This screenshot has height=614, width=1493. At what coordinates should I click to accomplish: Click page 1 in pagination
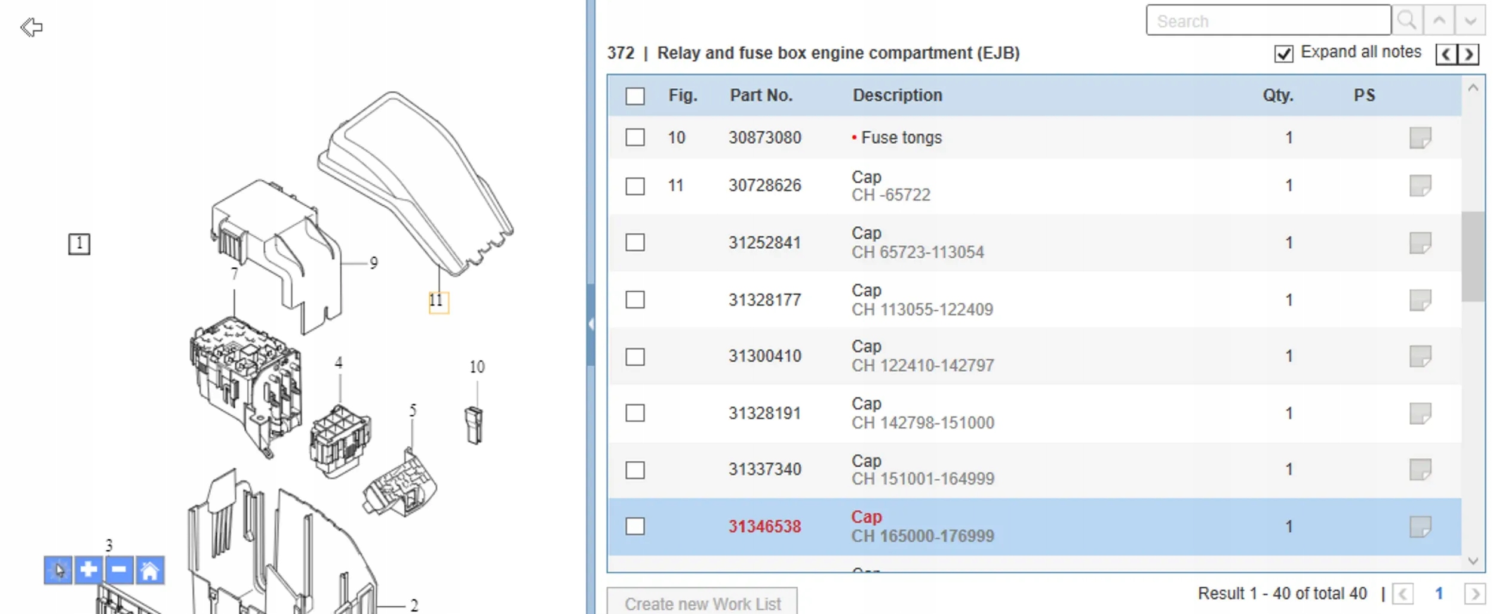point(1439,594)
